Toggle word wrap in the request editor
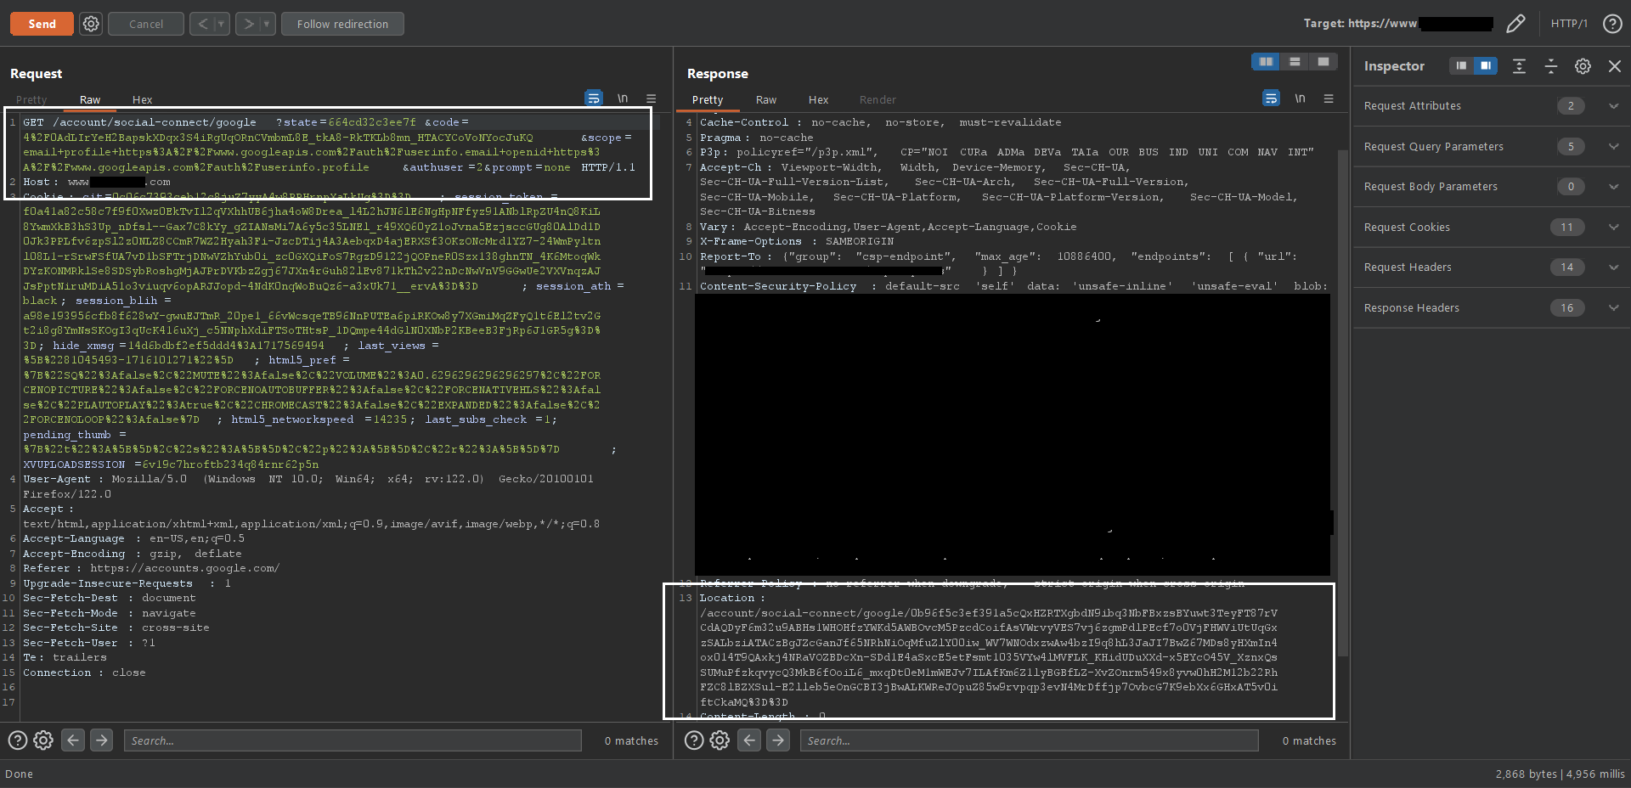Viewport: 1631px width, 788px height. click(594, 98)
